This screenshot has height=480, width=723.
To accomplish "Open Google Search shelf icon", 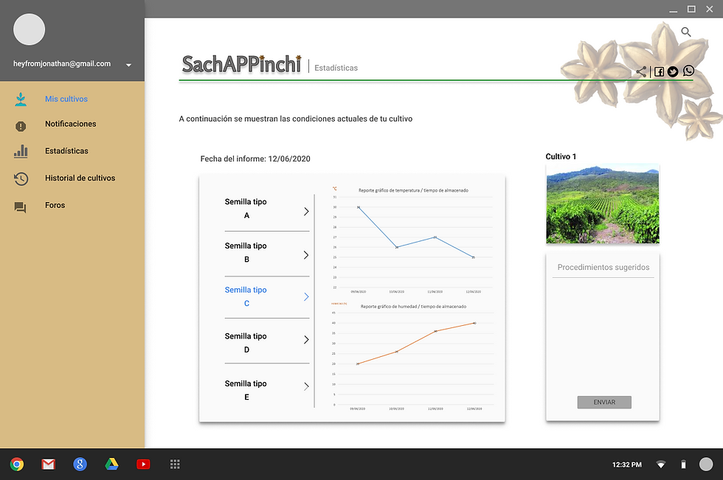I will click(x=80, y=465).
